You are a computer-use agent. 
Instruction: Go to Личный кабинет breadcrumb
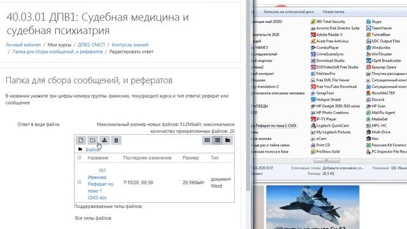[x=23, y=45]
